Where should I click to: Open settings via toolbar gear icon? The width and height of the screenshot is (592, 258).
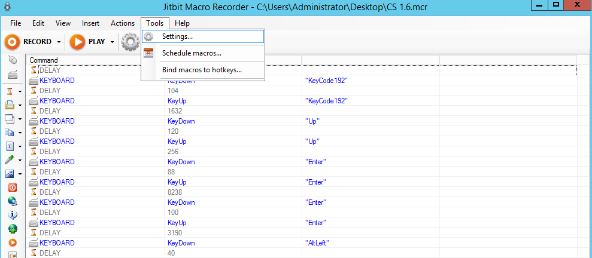pyautogui.click(x=130, y=42)
